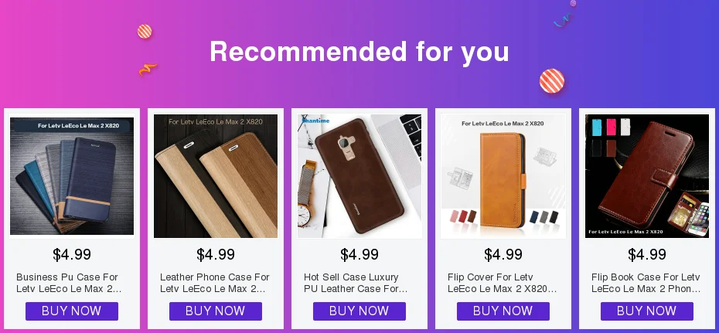The height and width of the screenshot is (333, 719).
Task: Open Flip Book Case For Letv title
Action: (x=646, y=283)
